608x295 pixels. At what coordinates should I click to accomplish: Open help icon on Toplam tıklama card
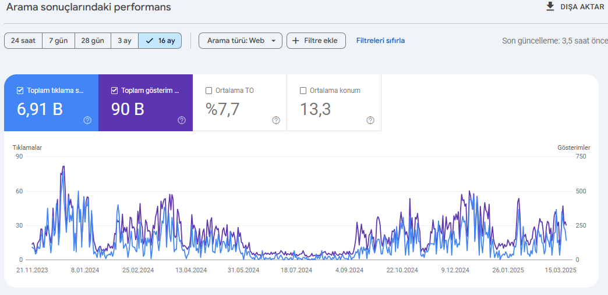coord(87,120)
